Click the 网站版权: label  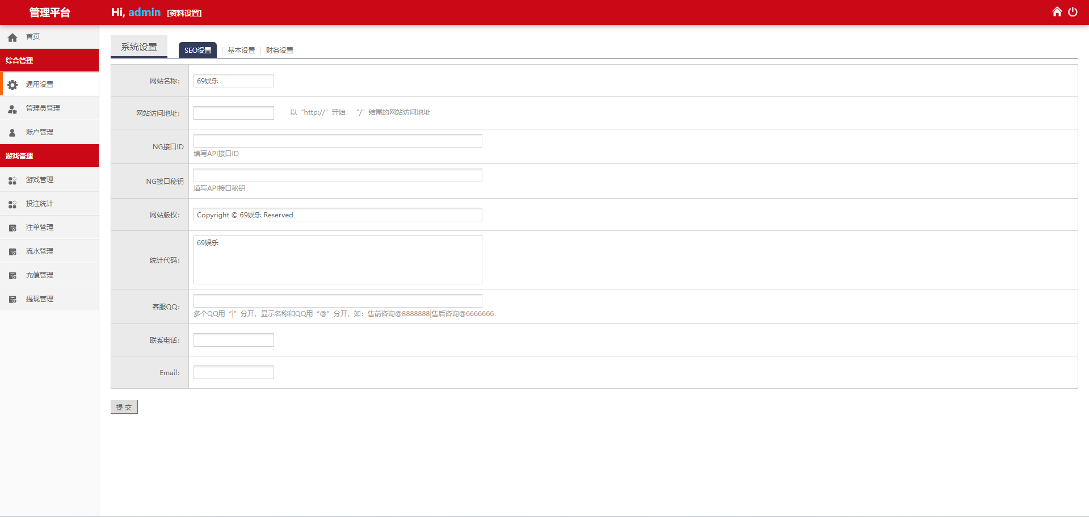coord(165,215)
